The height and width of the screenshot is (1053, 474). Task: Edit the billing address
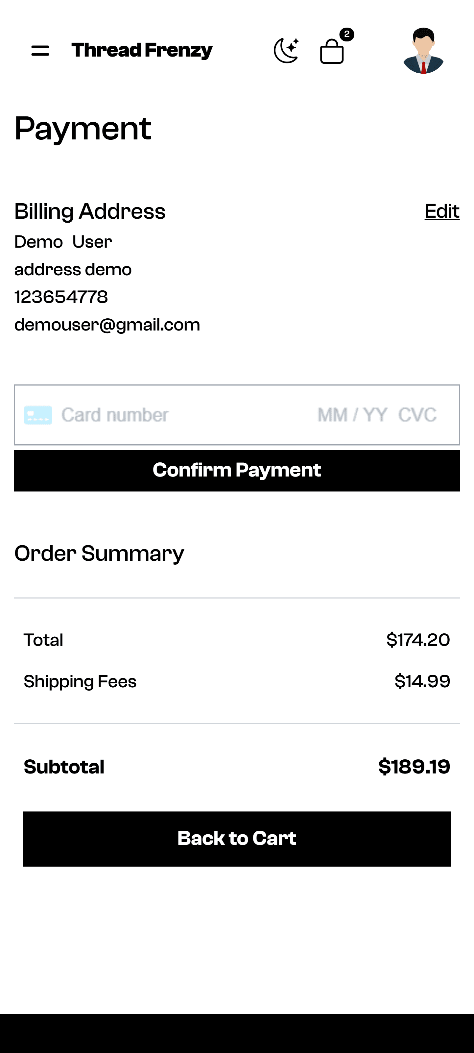(x=442, y=211)
